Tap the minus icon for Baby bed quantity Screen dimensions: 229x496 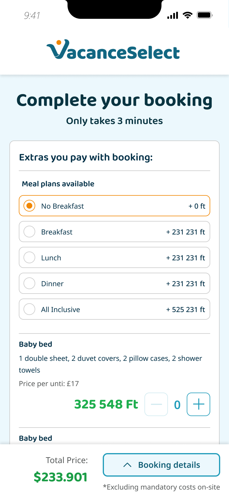click(x=156, y=404)
